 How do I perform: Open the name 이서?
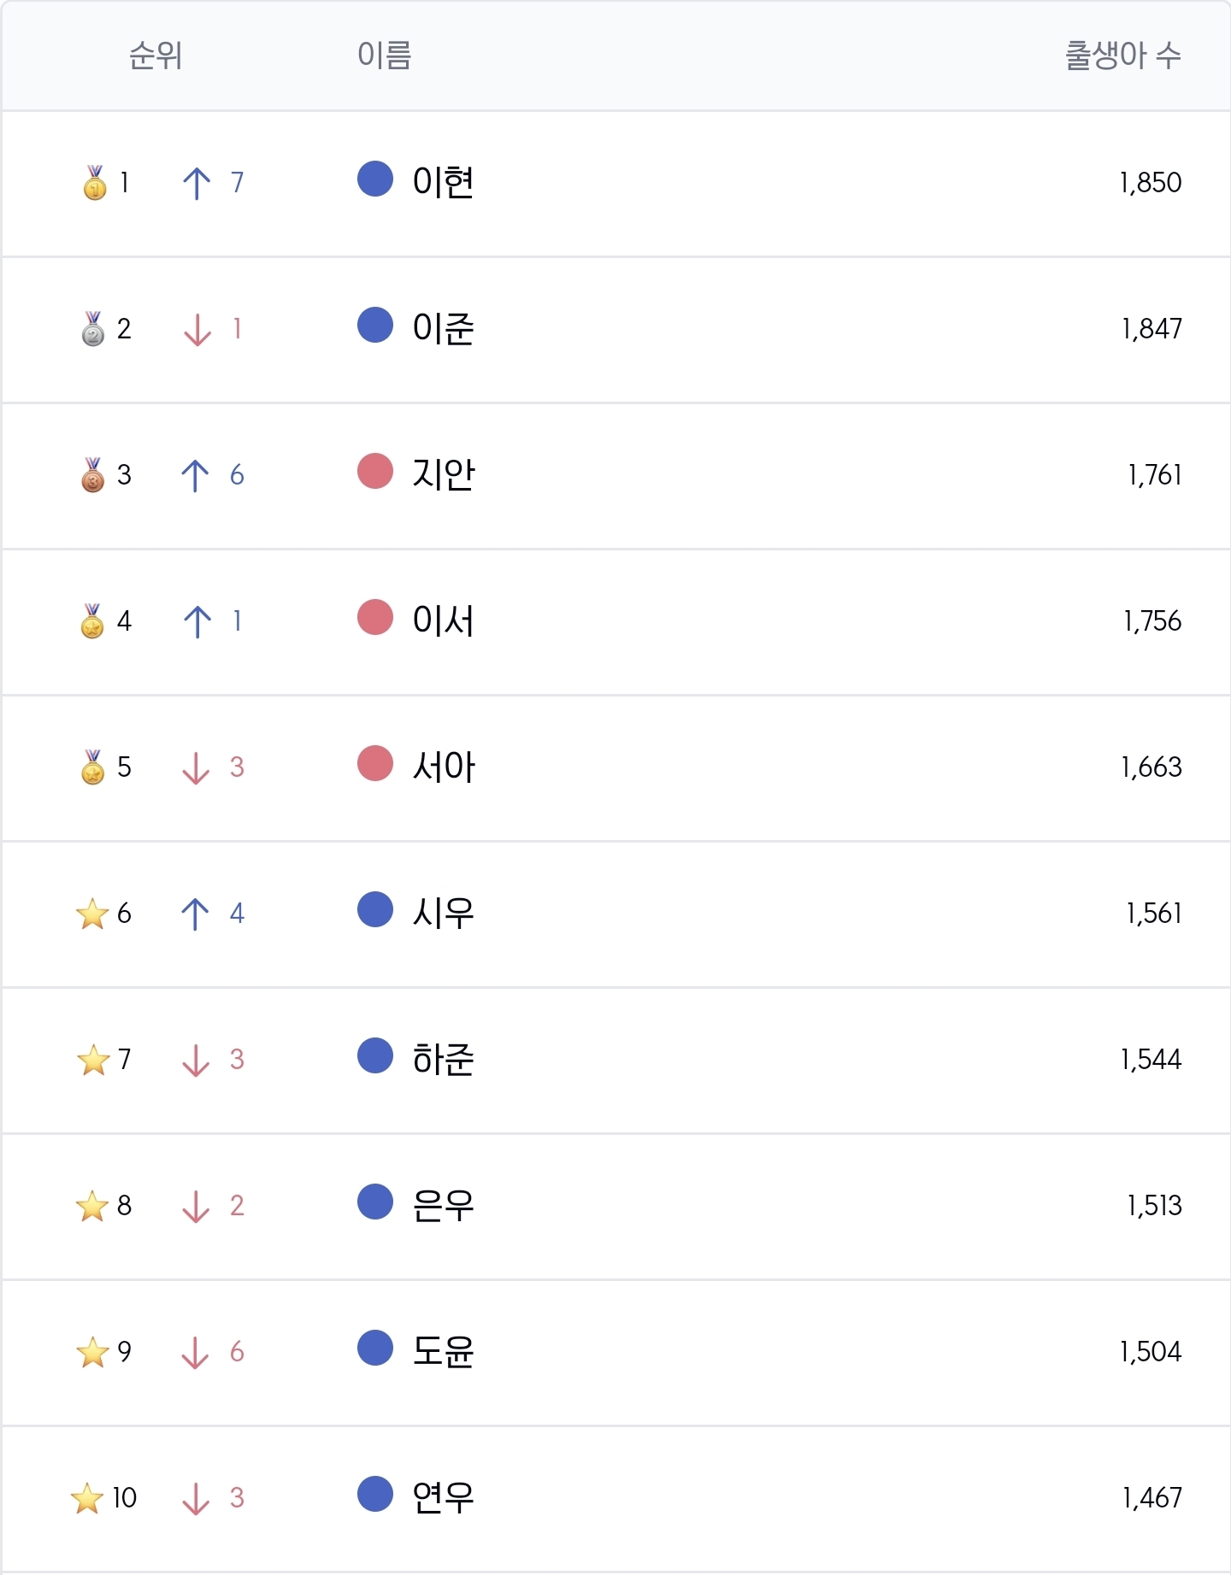(443, 620)
